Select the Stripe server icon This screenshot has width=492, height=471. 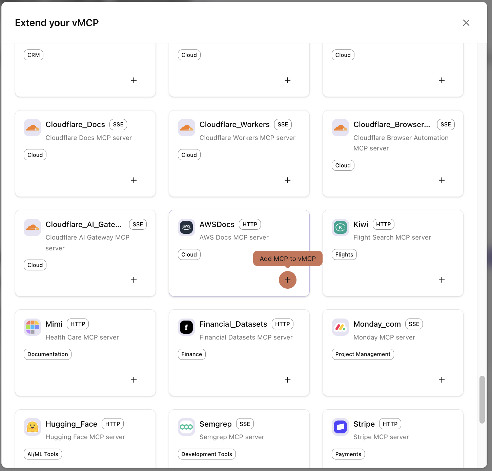pyautogui.click(x=340, y=427)
